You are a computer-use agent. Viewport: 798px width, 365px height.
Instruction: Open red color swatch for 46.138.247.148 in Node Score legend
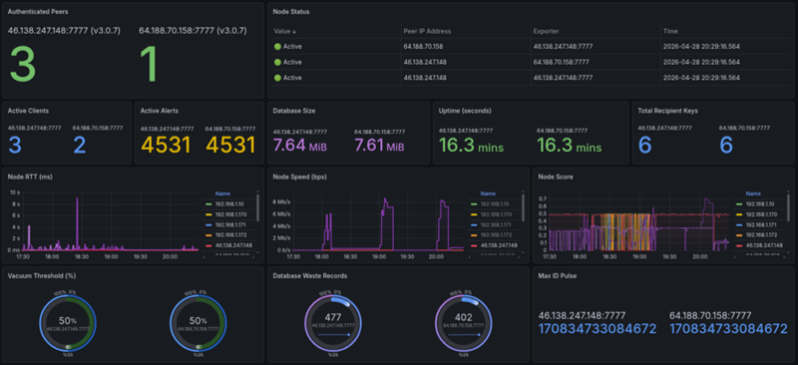click(x=738, y=245)
